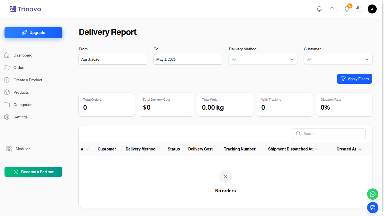The image size is (384, 216).
Task: Apply the report filters
Action: pyautogui.click(x=354, y=79)
